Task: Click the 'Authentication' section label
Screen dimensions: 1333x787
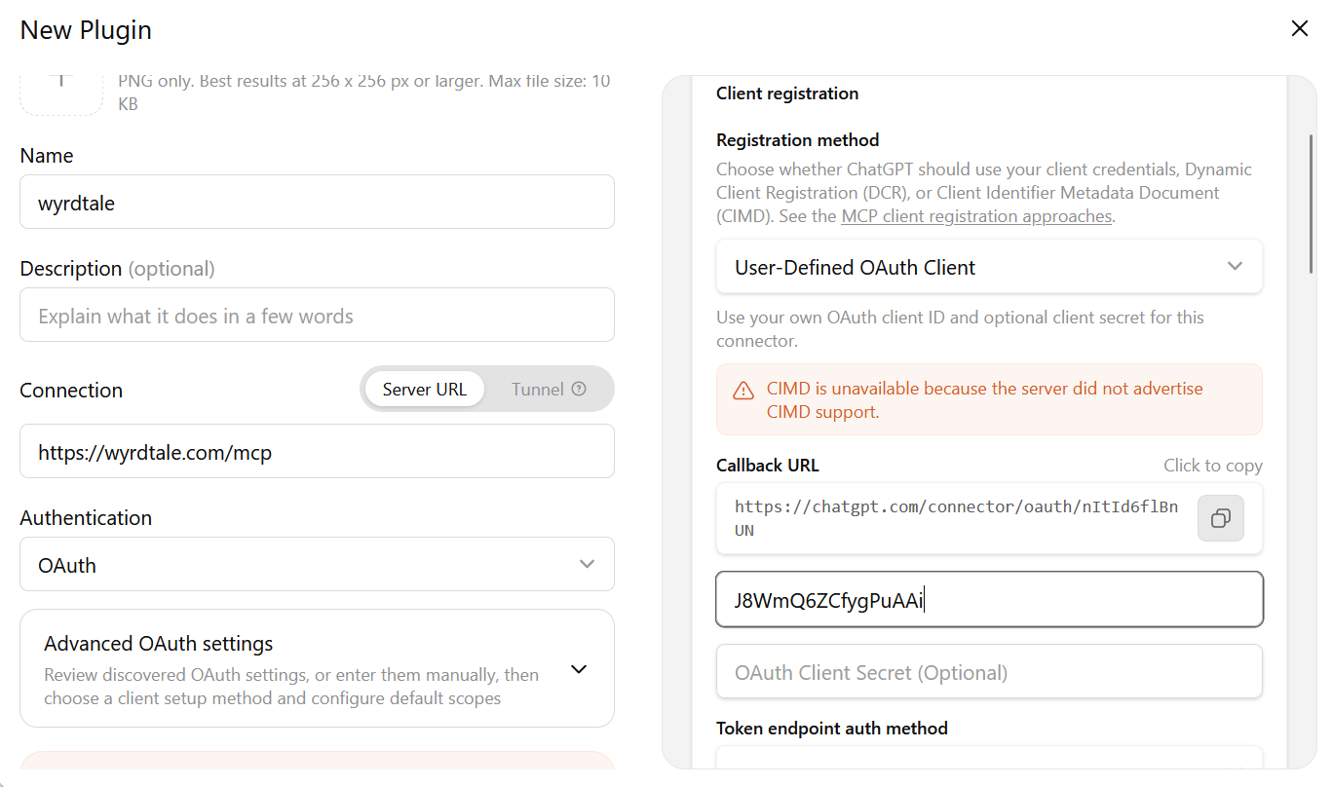Action: click(x=86, y=517)
